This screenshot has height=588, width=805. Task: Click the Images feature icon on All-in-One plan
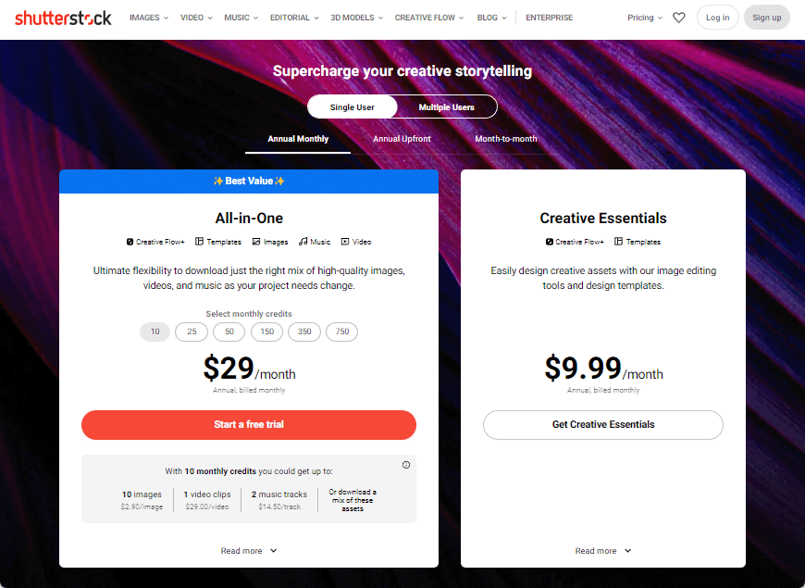pyautogui.click(x=255, y=242)
